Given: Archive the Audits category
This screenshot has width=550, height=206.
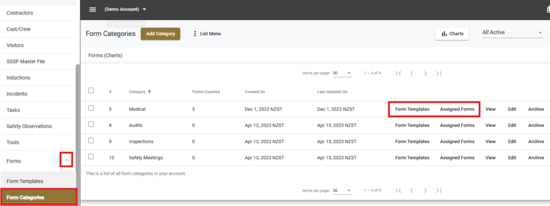Looking at the screenshot, I should [536, 125].
